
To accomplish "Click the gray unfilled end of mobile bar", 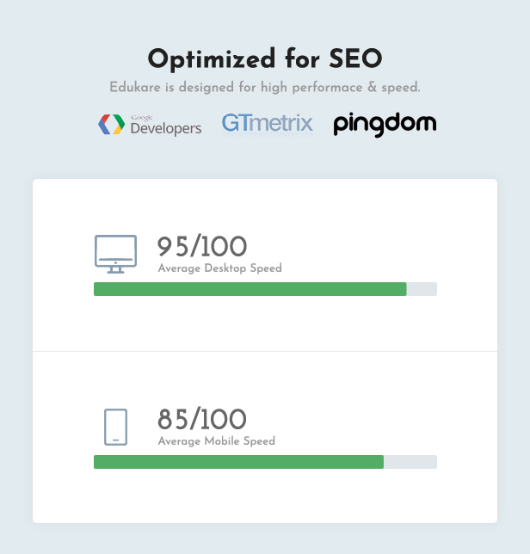I will click(410, 462).
